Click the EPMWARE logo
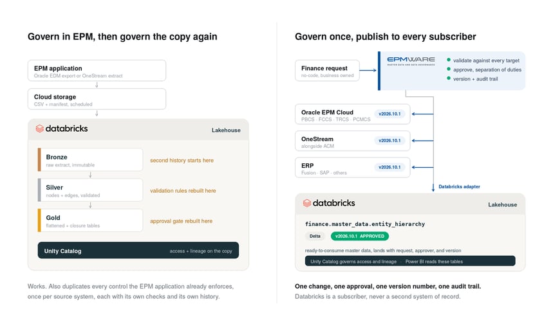 point(411,61)
